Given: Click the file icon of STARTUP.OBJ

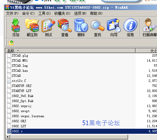Looking at the screenshot, I should coord(9,86).
